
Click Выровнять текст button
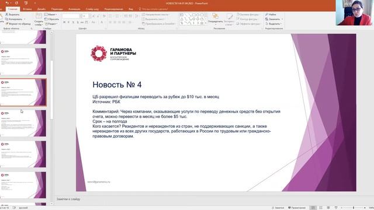pyautogui.click(x=153, y=19)
